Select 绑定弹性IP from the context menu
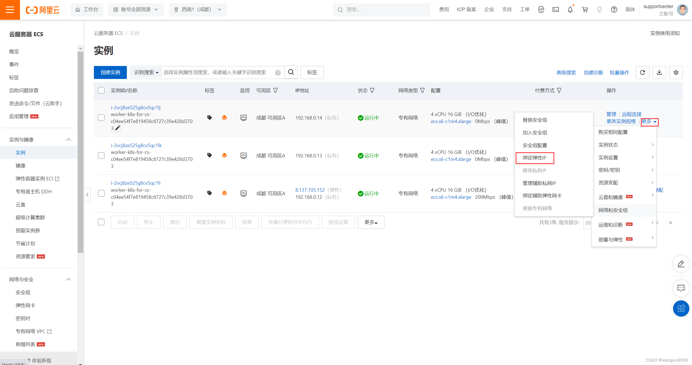 tap(534, 158)
